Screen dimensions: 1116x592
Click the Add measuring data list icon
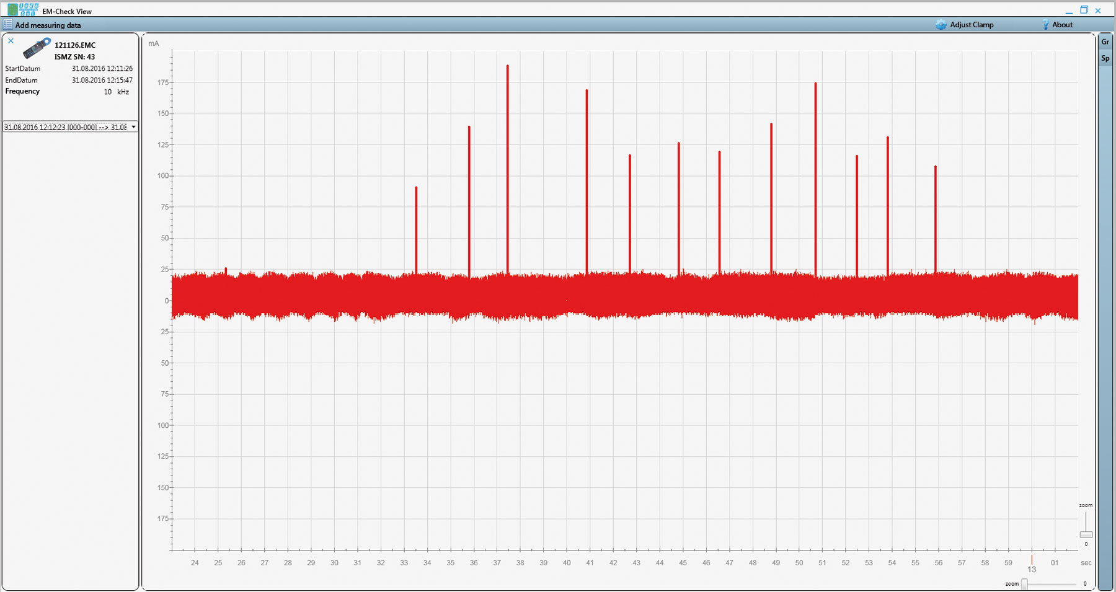click(7, 25)
